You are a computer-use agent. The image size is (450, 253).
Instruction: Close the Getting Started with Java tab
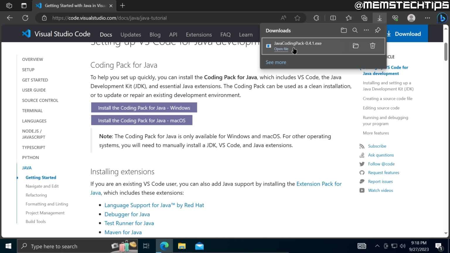pyautogui.click(x=111, y=6)
